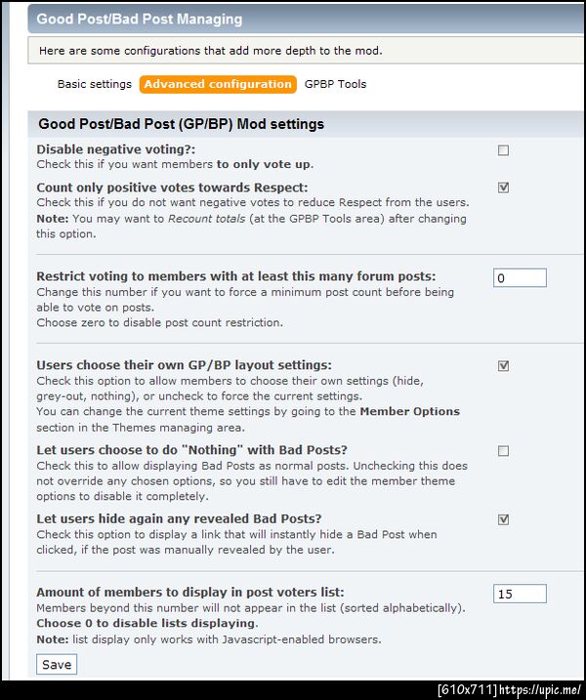The height and width of the screenshot is (700, 586).
Task: Click the upic.me watermark link
Action: point(540,690)
